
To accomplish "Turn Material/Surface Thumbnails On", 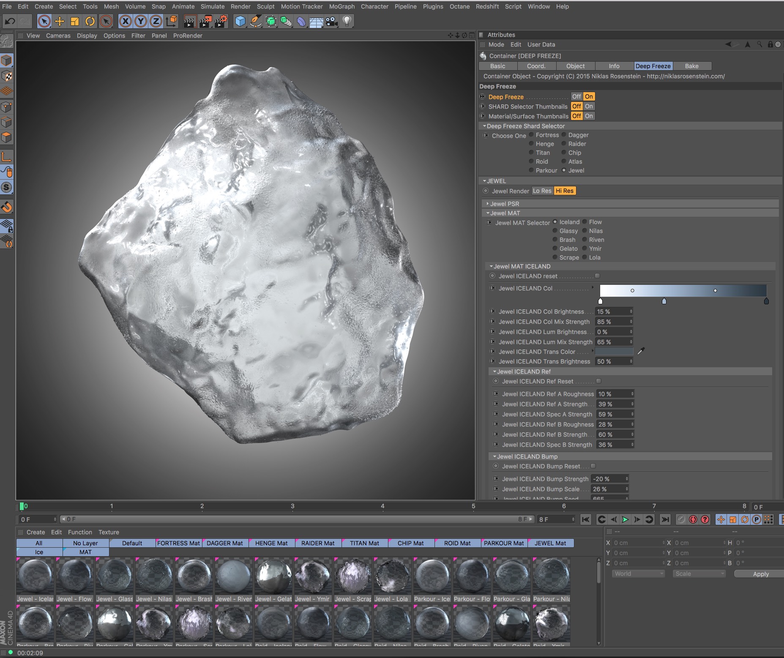I will pyautogui.click(x=589, y=116).
